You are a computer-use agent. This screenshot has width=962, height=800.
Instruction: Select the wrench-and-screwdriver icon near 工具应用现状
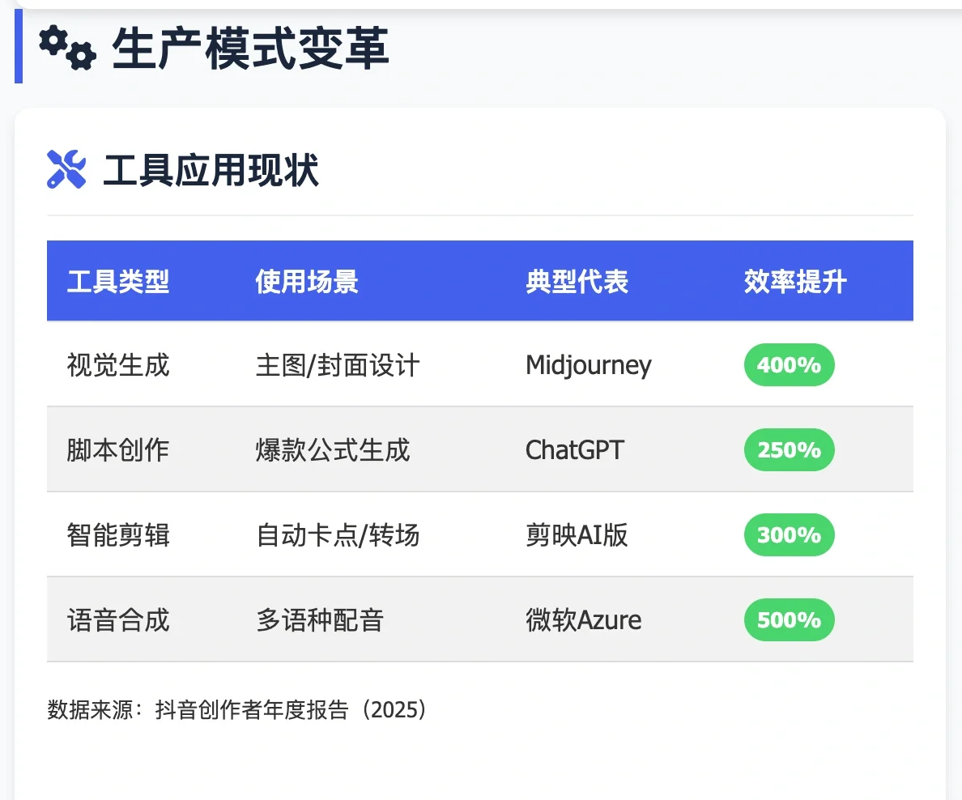(66, 168)
